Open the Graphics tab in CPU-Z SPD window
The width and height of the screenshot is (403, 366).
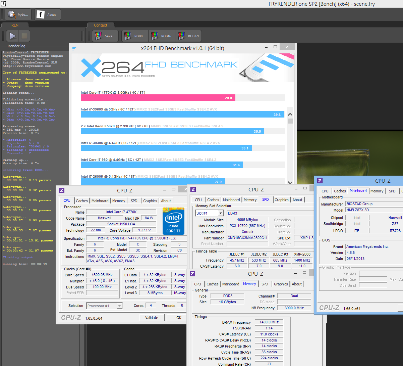282,200
